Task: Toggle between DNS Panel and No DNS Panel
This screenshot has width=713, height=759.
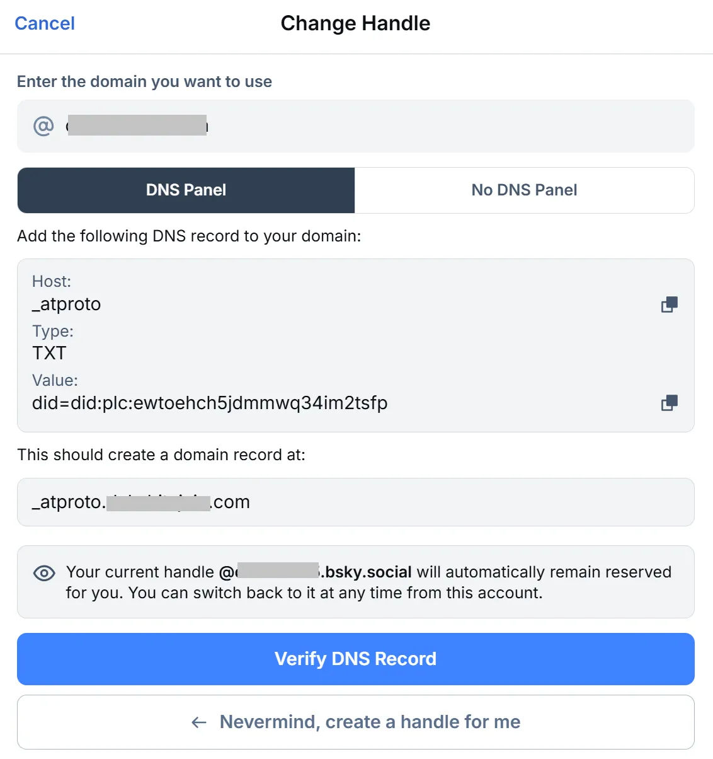Action: tap(524, 190)
